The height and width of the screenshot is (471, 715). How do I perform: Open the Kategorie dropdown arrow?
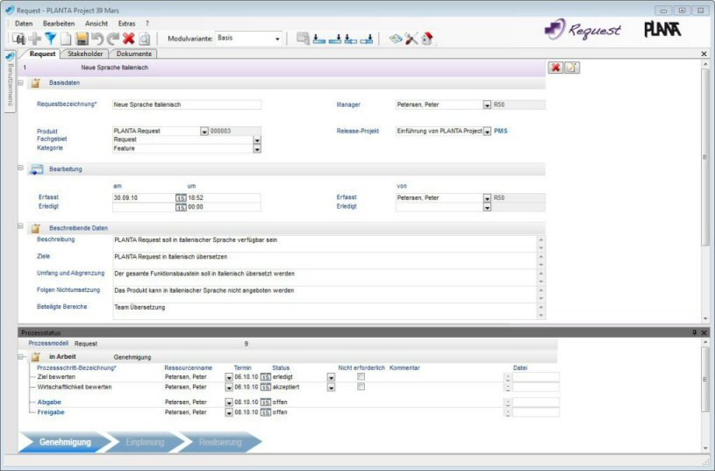click(x=257, y=148)
